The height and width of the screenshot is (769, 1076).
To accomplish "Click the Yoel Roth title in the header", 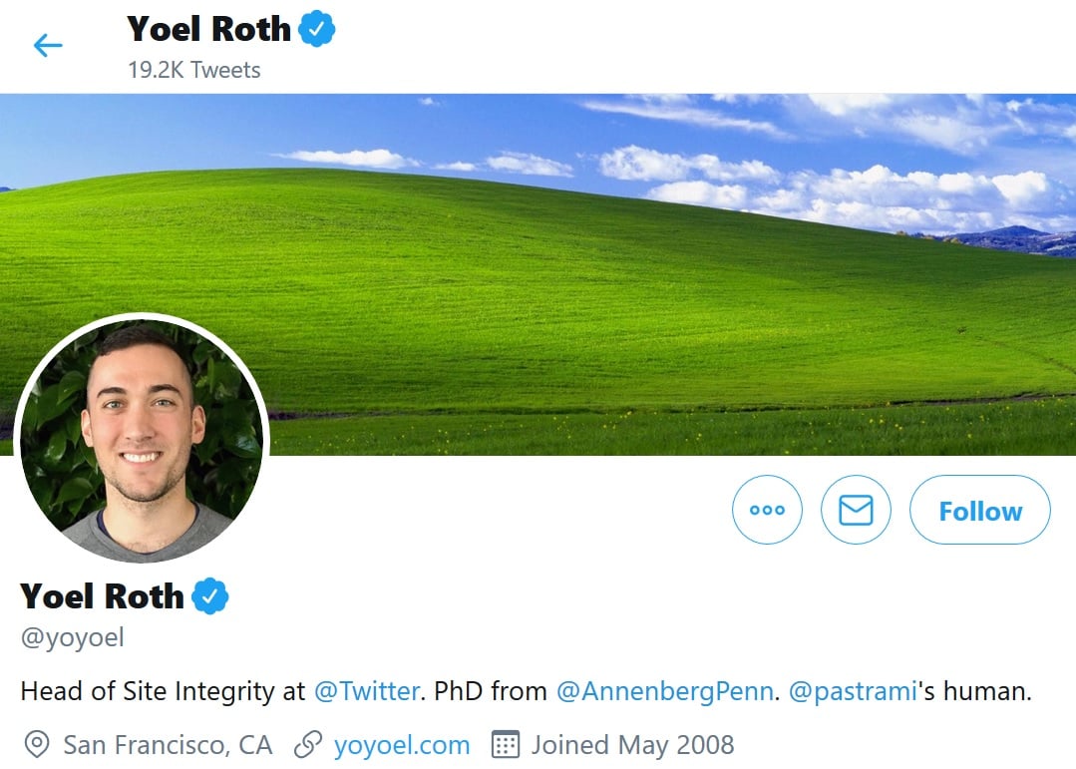I will (209, 29).
